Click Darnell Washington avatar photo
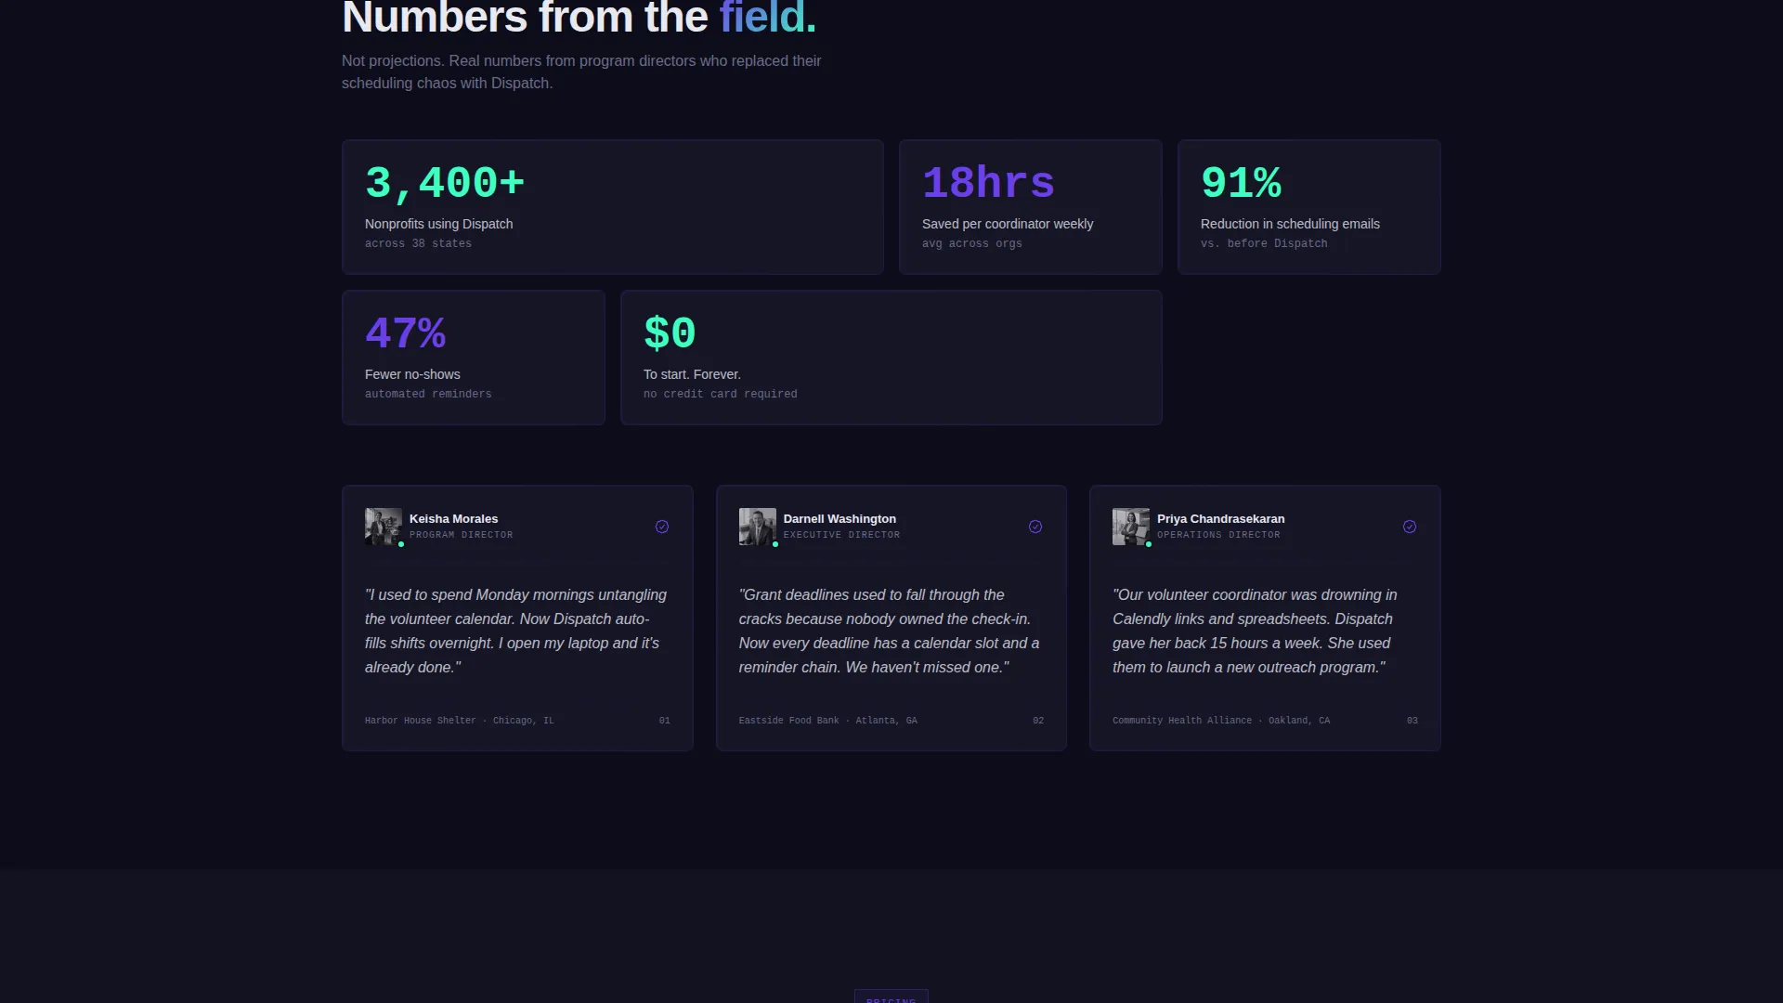The width and height of the screenshot is (1783, 1003). (x=757, y=527)
